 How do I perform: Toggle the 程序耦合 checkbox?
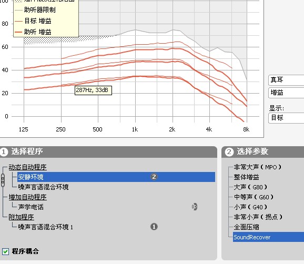pyautogui.click(x=5, y=251)
